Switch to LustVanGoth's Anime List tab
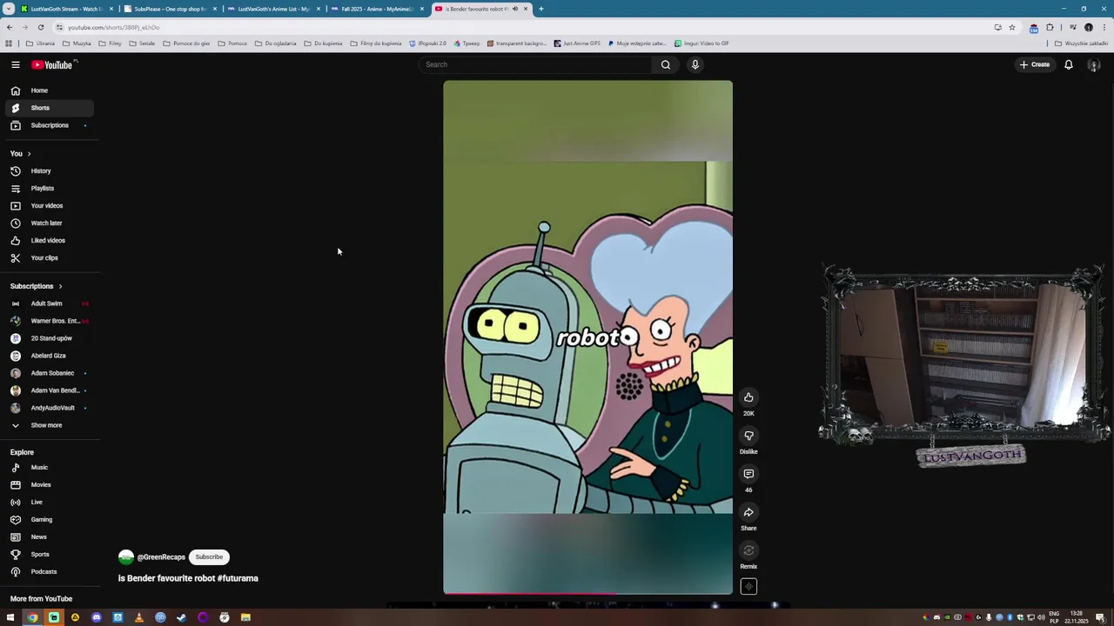 [273, 9]
